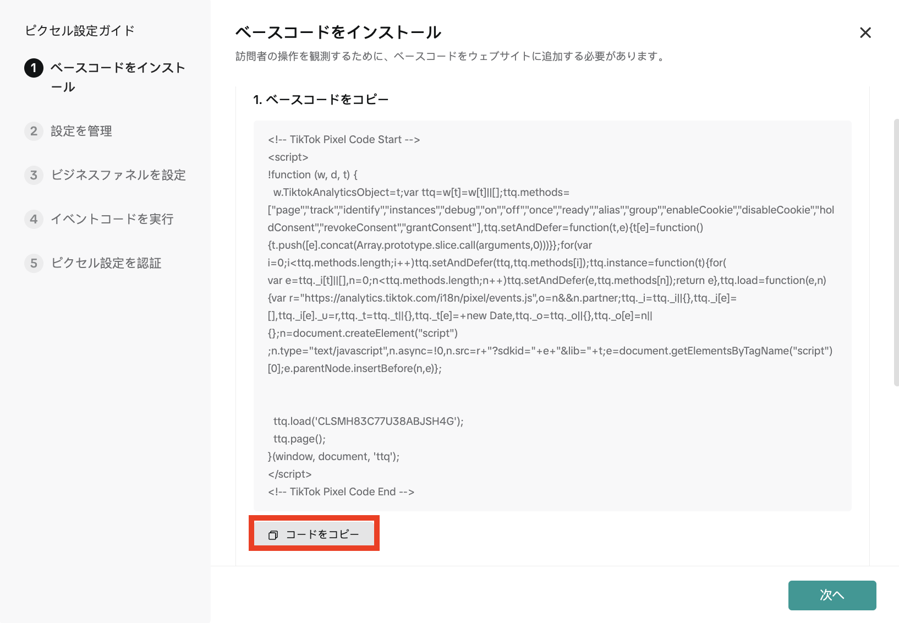Click the opening <script> tag line
Screen dimensions: 899x623
coord(288,157)
